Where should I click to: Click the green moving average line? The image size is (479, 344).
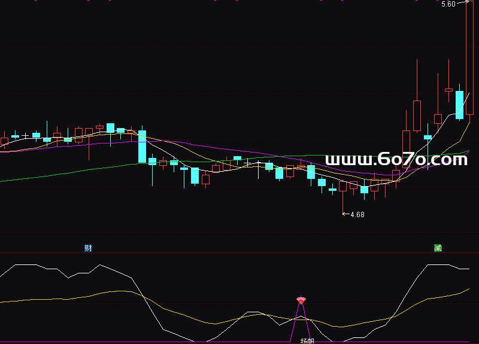point(60,173)
